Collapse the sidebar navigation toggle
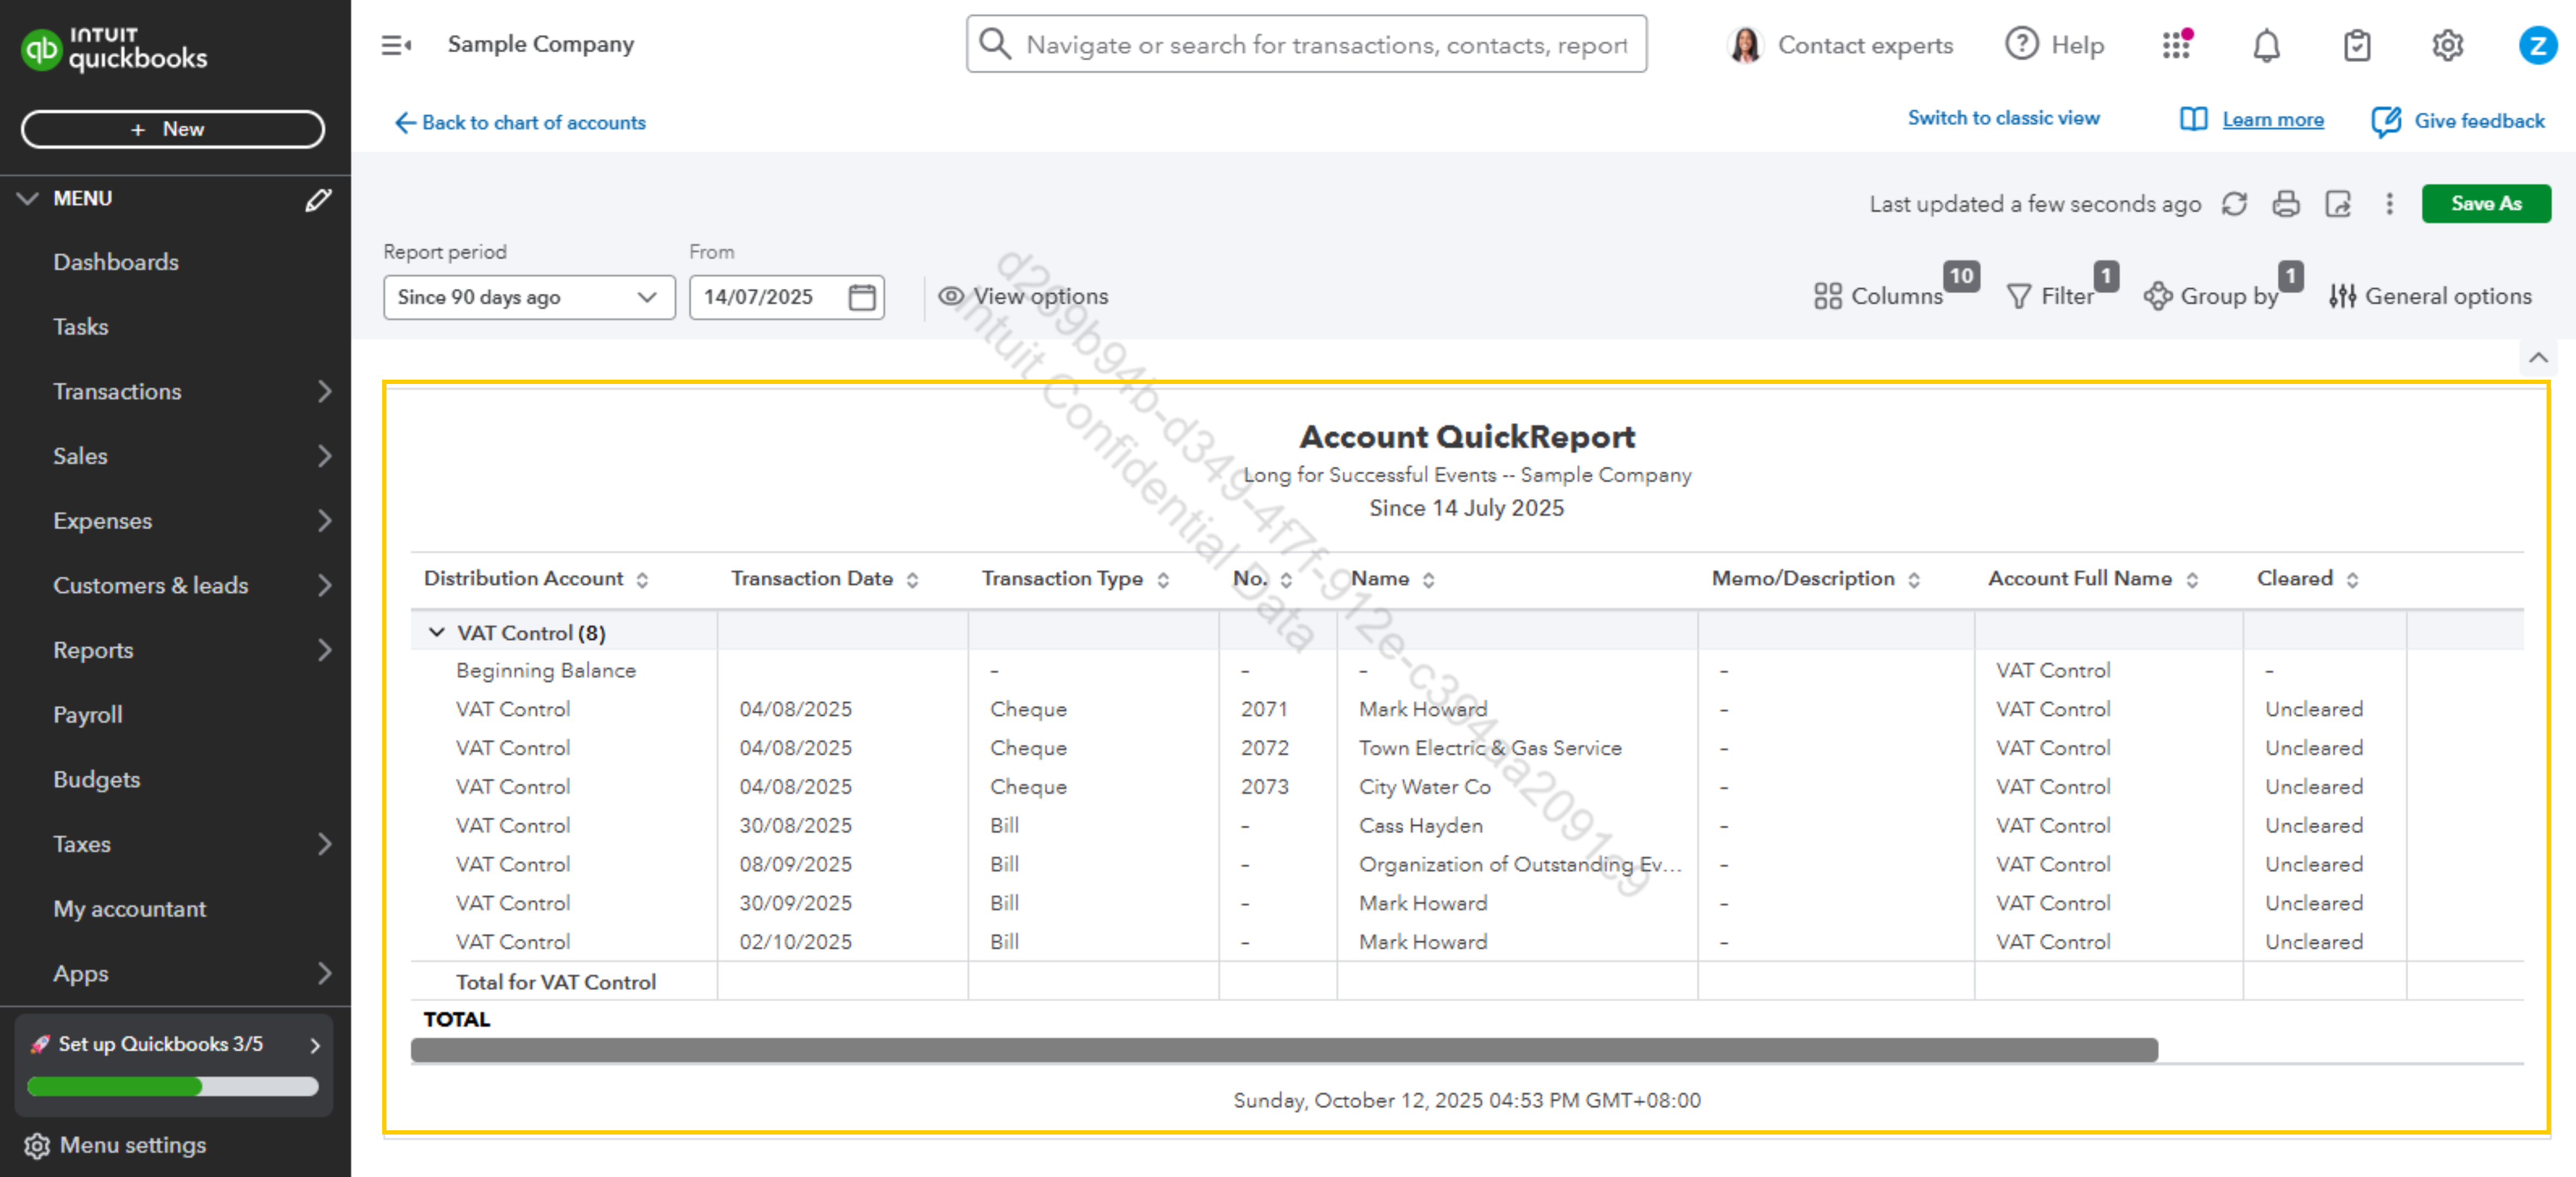Image resolution: width=2576 pixels, height=1177 pixels. tap(396, 45)
